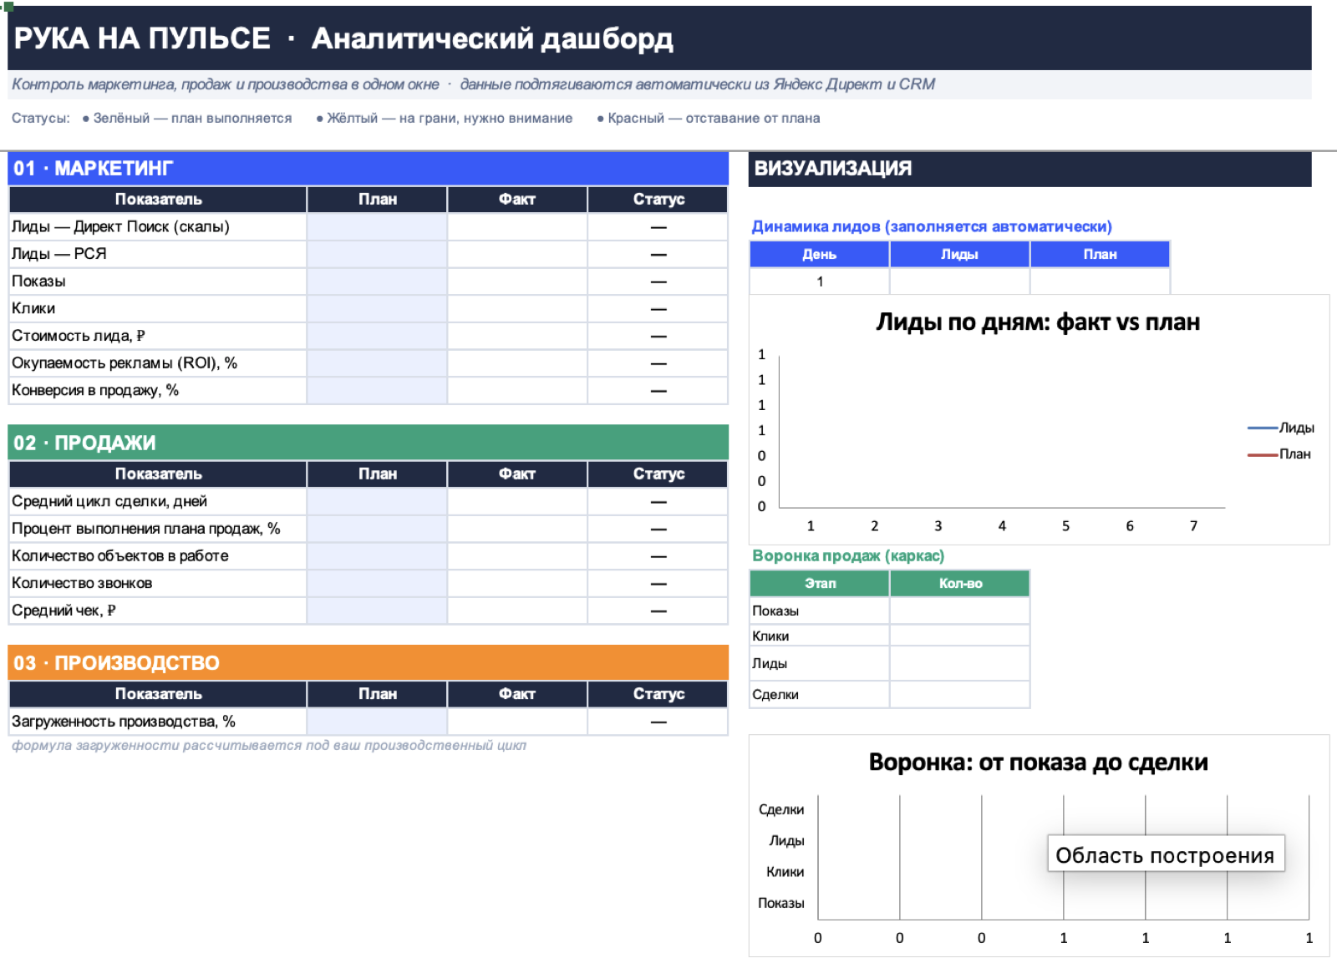Image resolution: width=1337 pixels, height=968 pixels.
Task: Select 'Стоимость лида, ₽' label cell
Action: pyautogui.click(x=157, y=336)
